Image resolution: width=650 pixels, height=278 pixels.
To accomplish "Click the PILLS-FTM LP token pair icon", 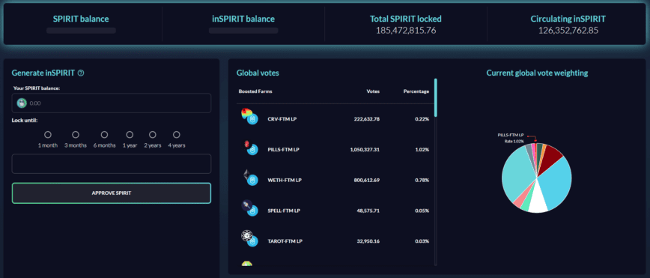I will click(249, 148).
